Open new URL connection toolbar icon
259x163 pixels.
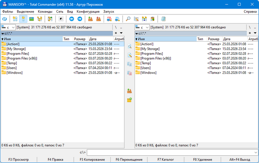tap(117, 19)
